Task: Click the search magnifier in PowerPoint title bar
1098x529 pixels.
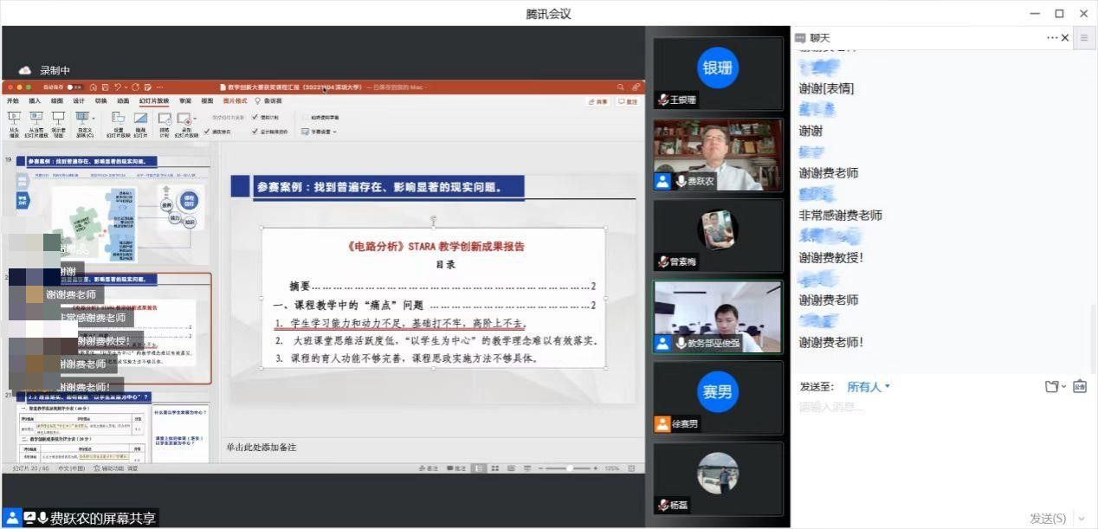Action: point(621,87)
